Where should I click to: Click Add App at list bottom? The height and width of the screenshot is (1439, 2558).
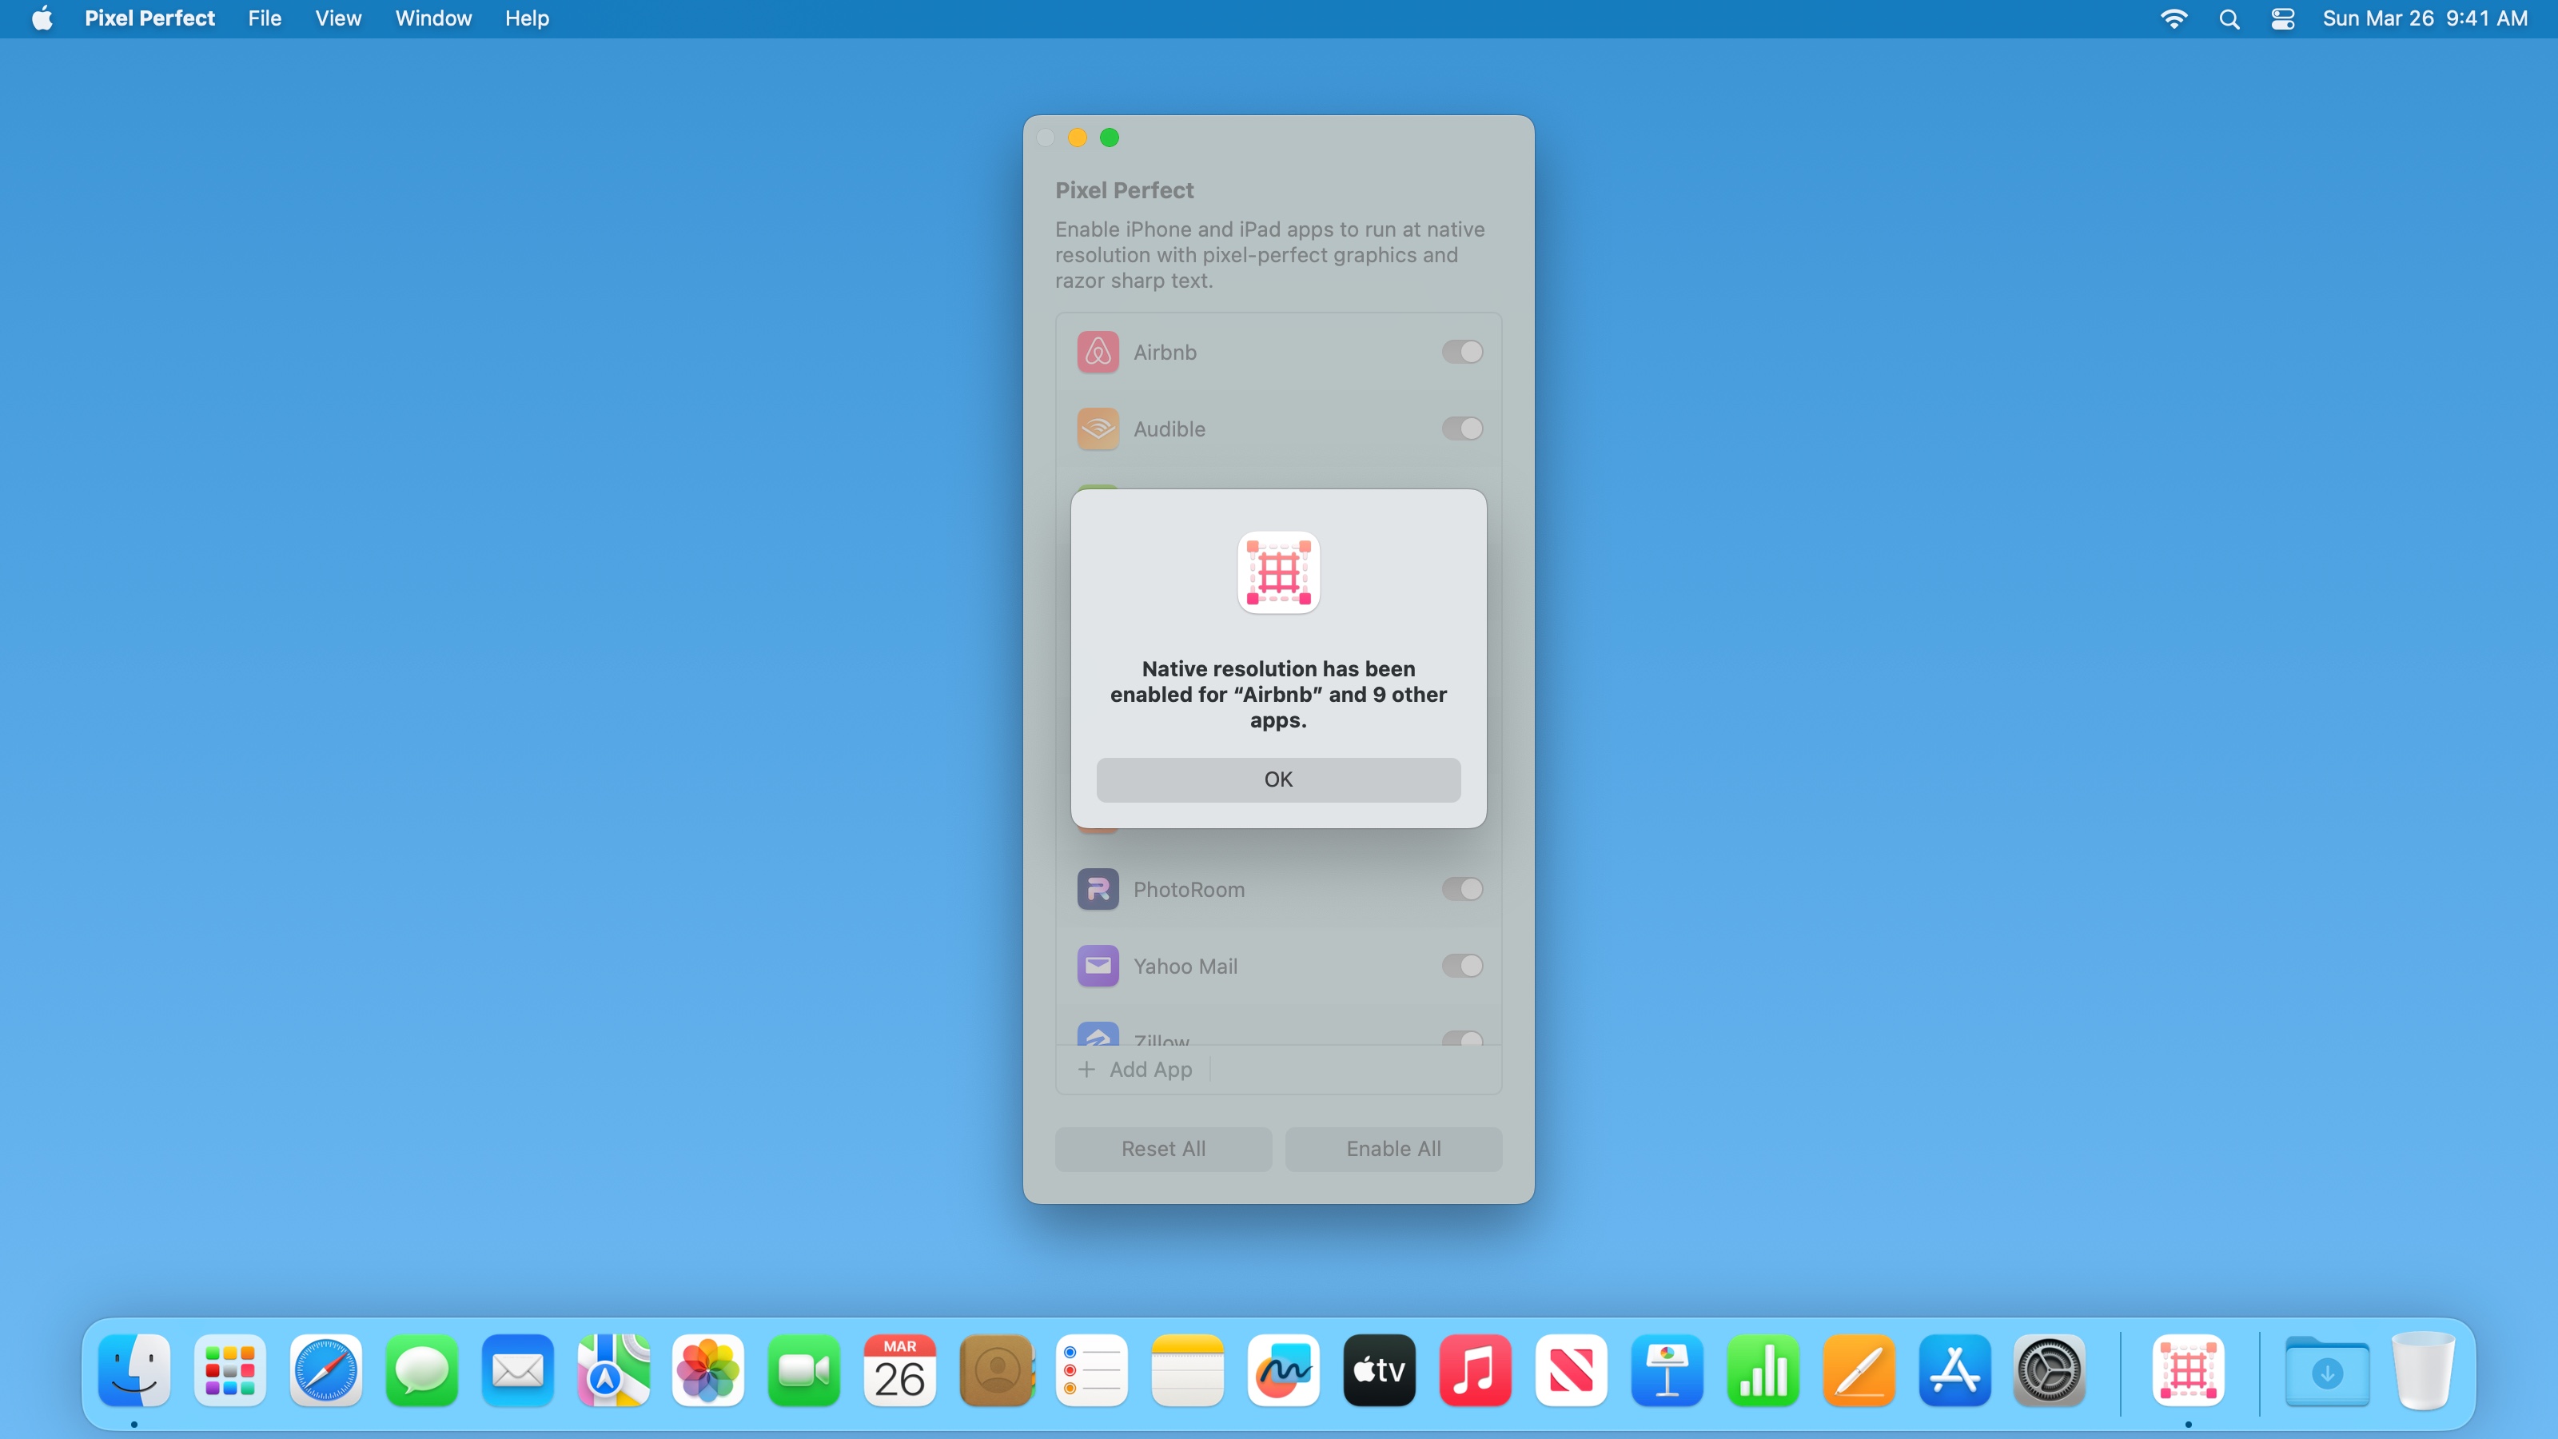click(1135, 1070)
